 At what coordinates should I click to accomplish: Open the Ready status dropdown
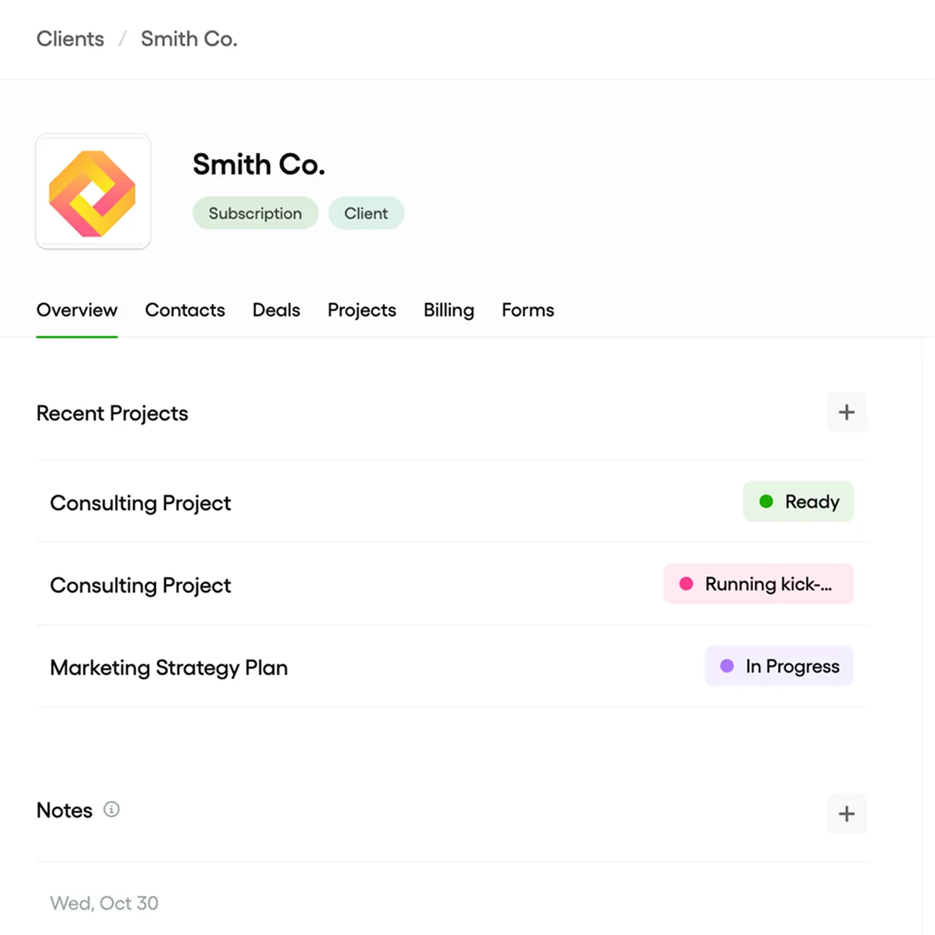click(798, 502)
